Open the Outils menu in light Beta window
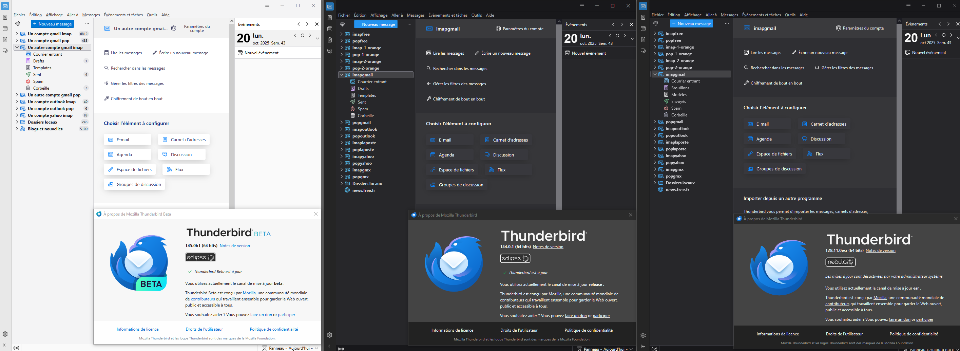Viewport: 960px width, 351px height. click(x=152, y=15)
